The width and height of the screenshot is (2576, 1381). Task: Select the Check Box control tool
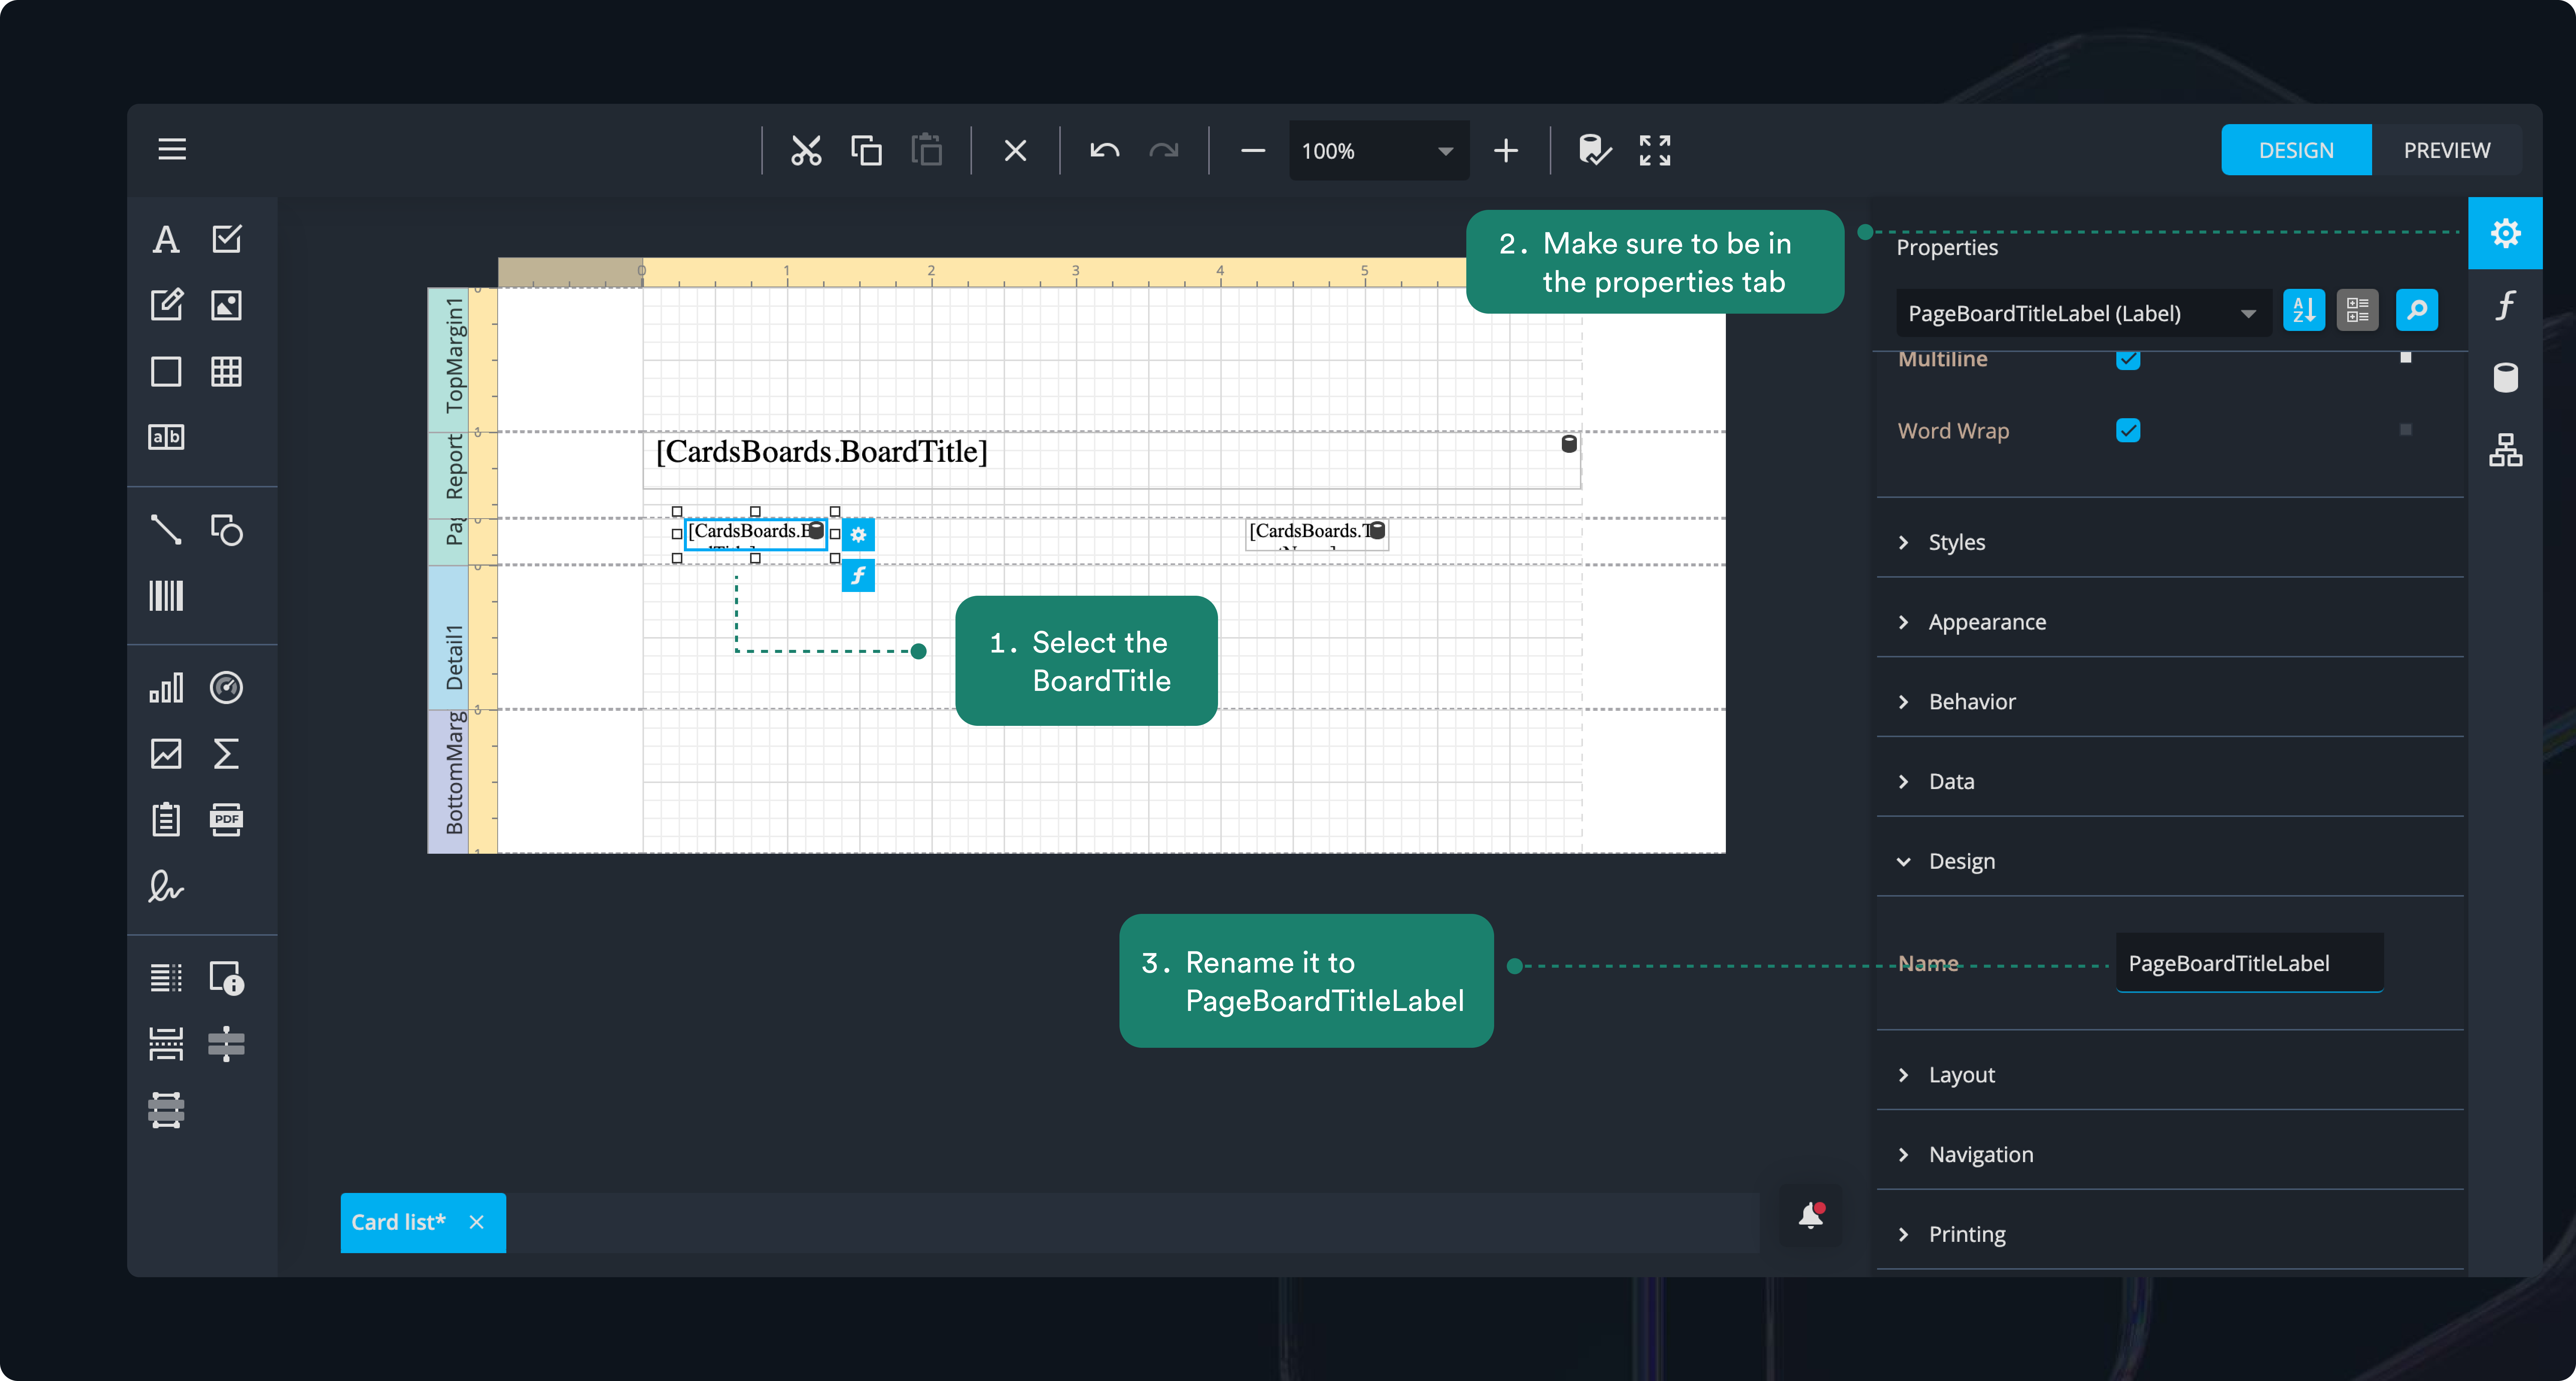[227, 239]
